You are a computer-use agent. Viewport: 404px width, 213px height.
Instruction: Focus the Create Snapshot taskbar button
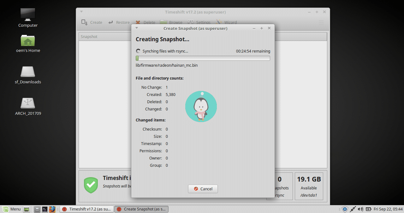[141, 209]
